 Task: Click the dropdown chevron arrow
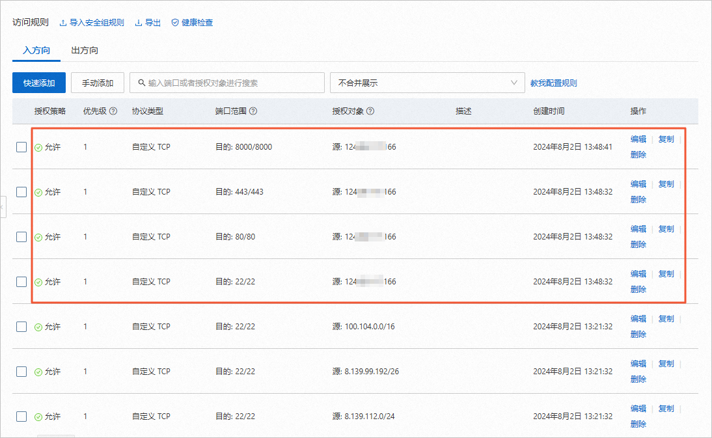514,83
